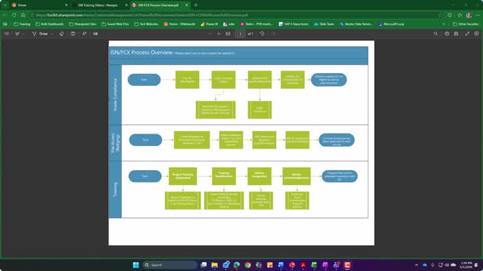Search within the PDF document

coord(435,34)
